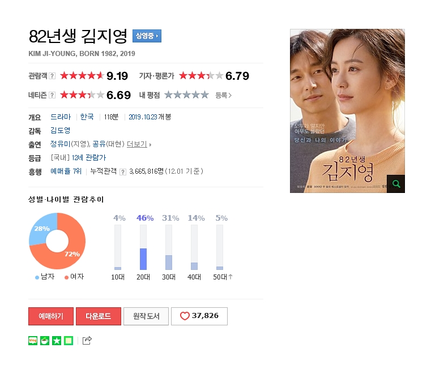Click the 상영중 now-showing badge
This screenshot has height=378, width=431.
point(147,36)
